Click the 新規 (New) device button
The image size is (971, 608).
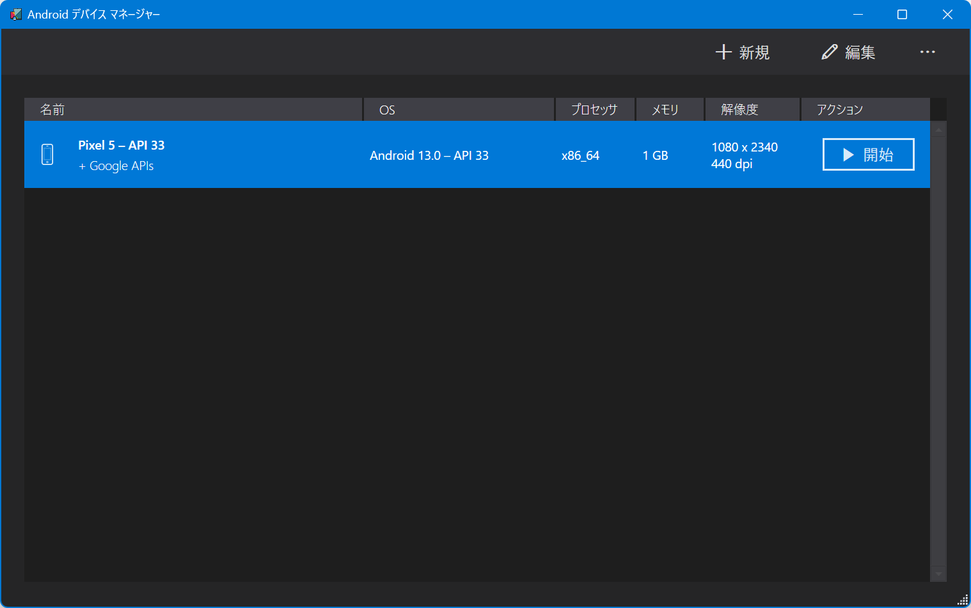pyautogui.click(x=742, y=52)
